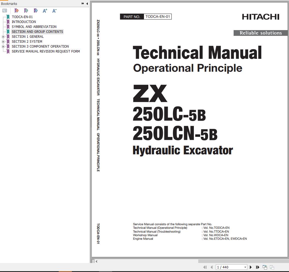The image size is (289, 272).
Task: Click 'Vol. No.ETDCA-EN, EWDCA-EN' text
Action: (x=225, y=239)
